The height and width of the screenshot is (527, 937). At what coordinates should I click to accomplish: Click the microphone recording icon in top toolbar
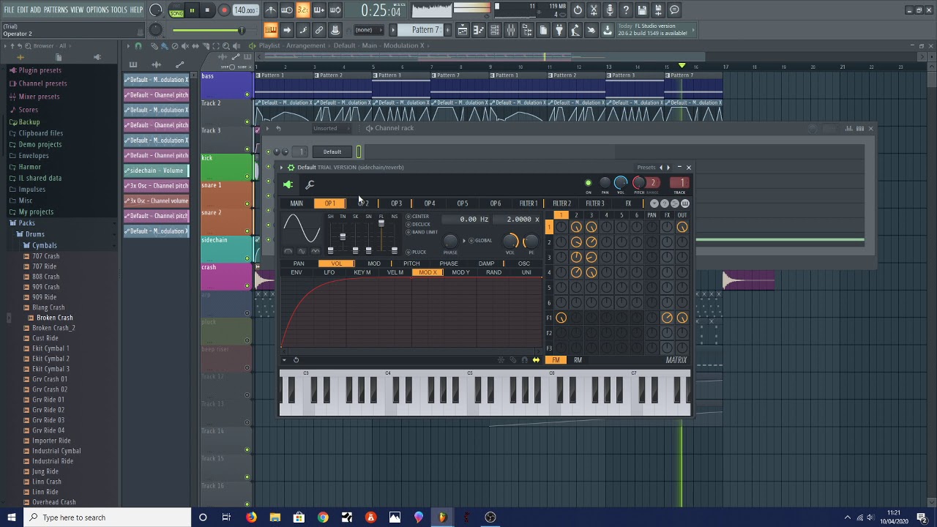tap(610, 10)
